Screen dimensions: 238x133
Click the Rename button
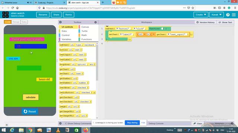[x=43, y=15]
